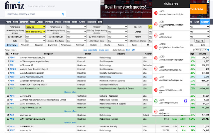Viewport: 213px width, 133px height.
Task: Click the Register button
Action: (205, 22)
